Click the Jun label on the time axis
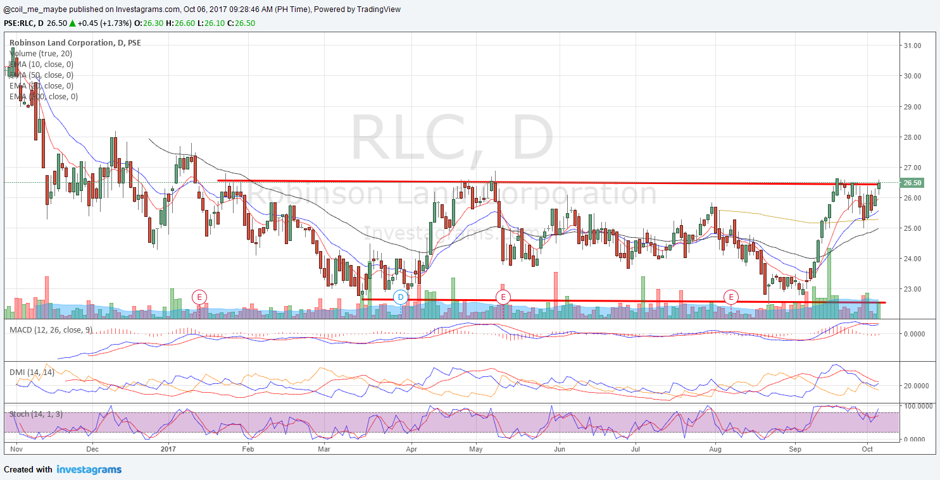940x480 pixels. pos(560,449)
